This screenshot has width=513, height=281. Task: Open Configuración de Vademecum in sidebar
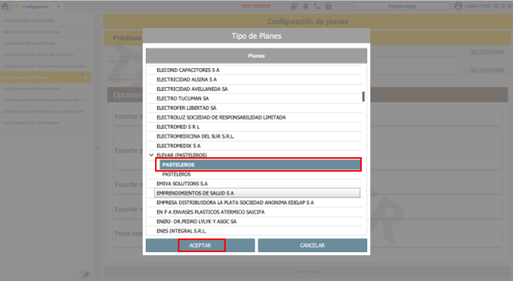click(x=45, y=123)
